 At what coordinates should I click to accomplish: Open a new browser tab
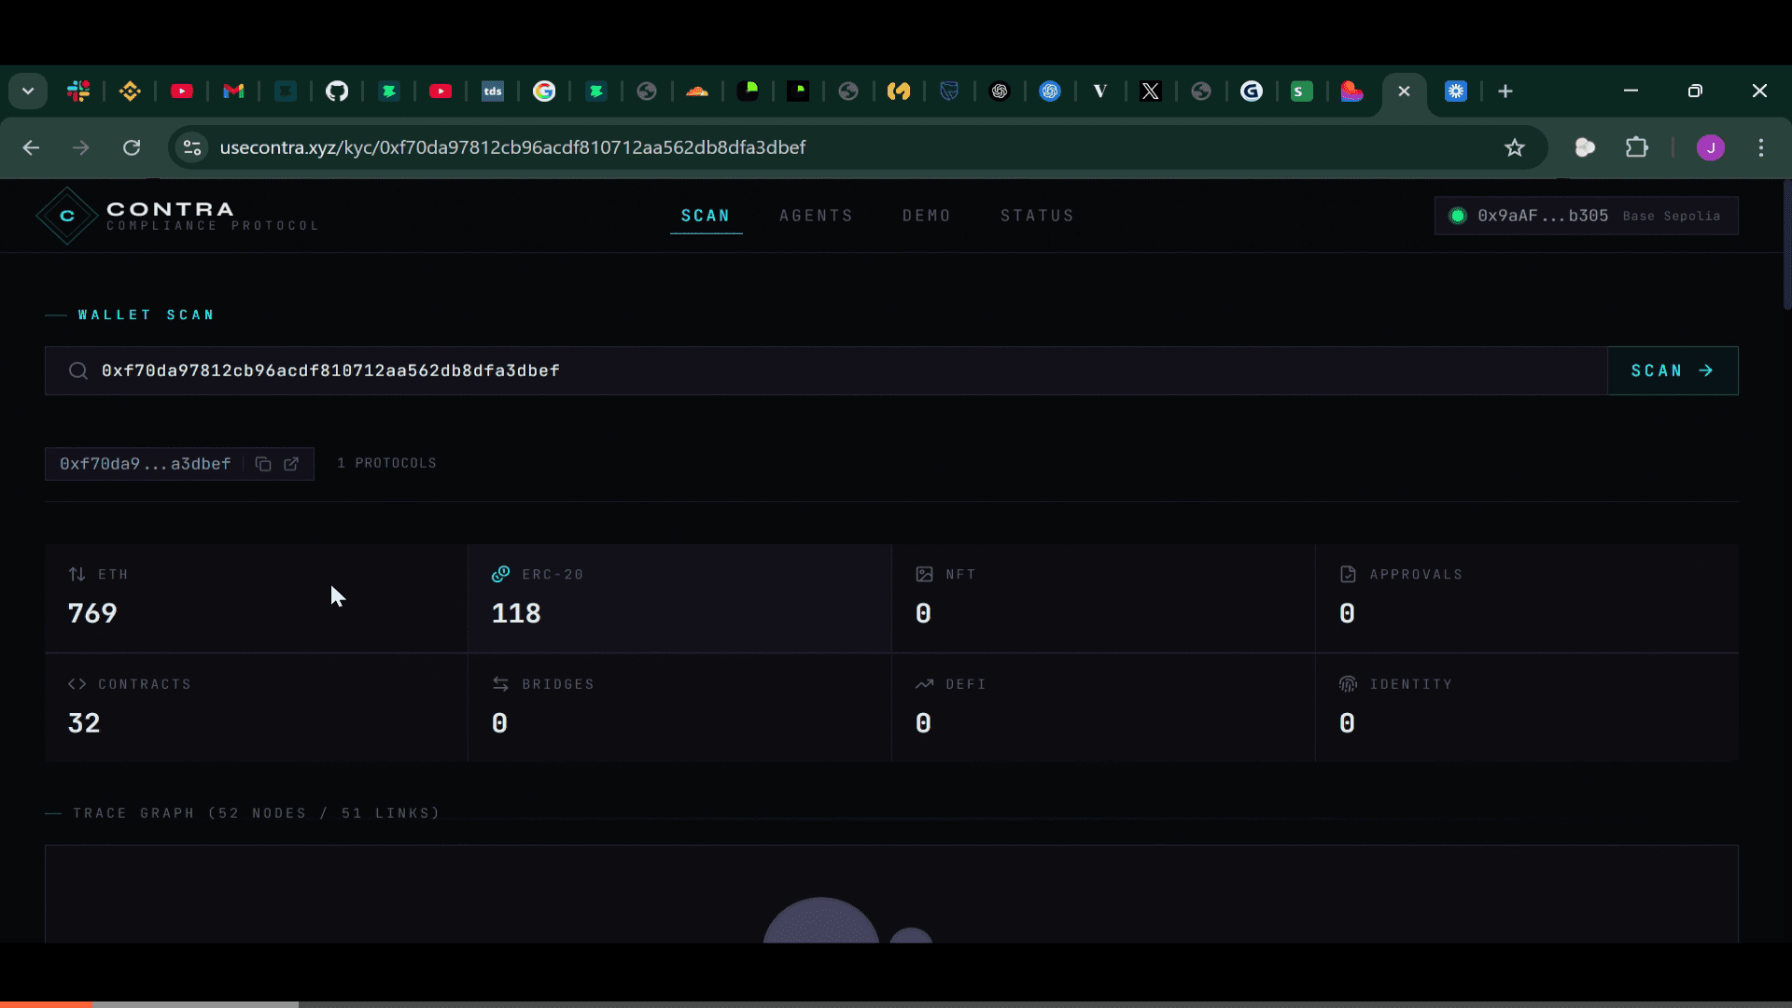tap(1505, 91)
